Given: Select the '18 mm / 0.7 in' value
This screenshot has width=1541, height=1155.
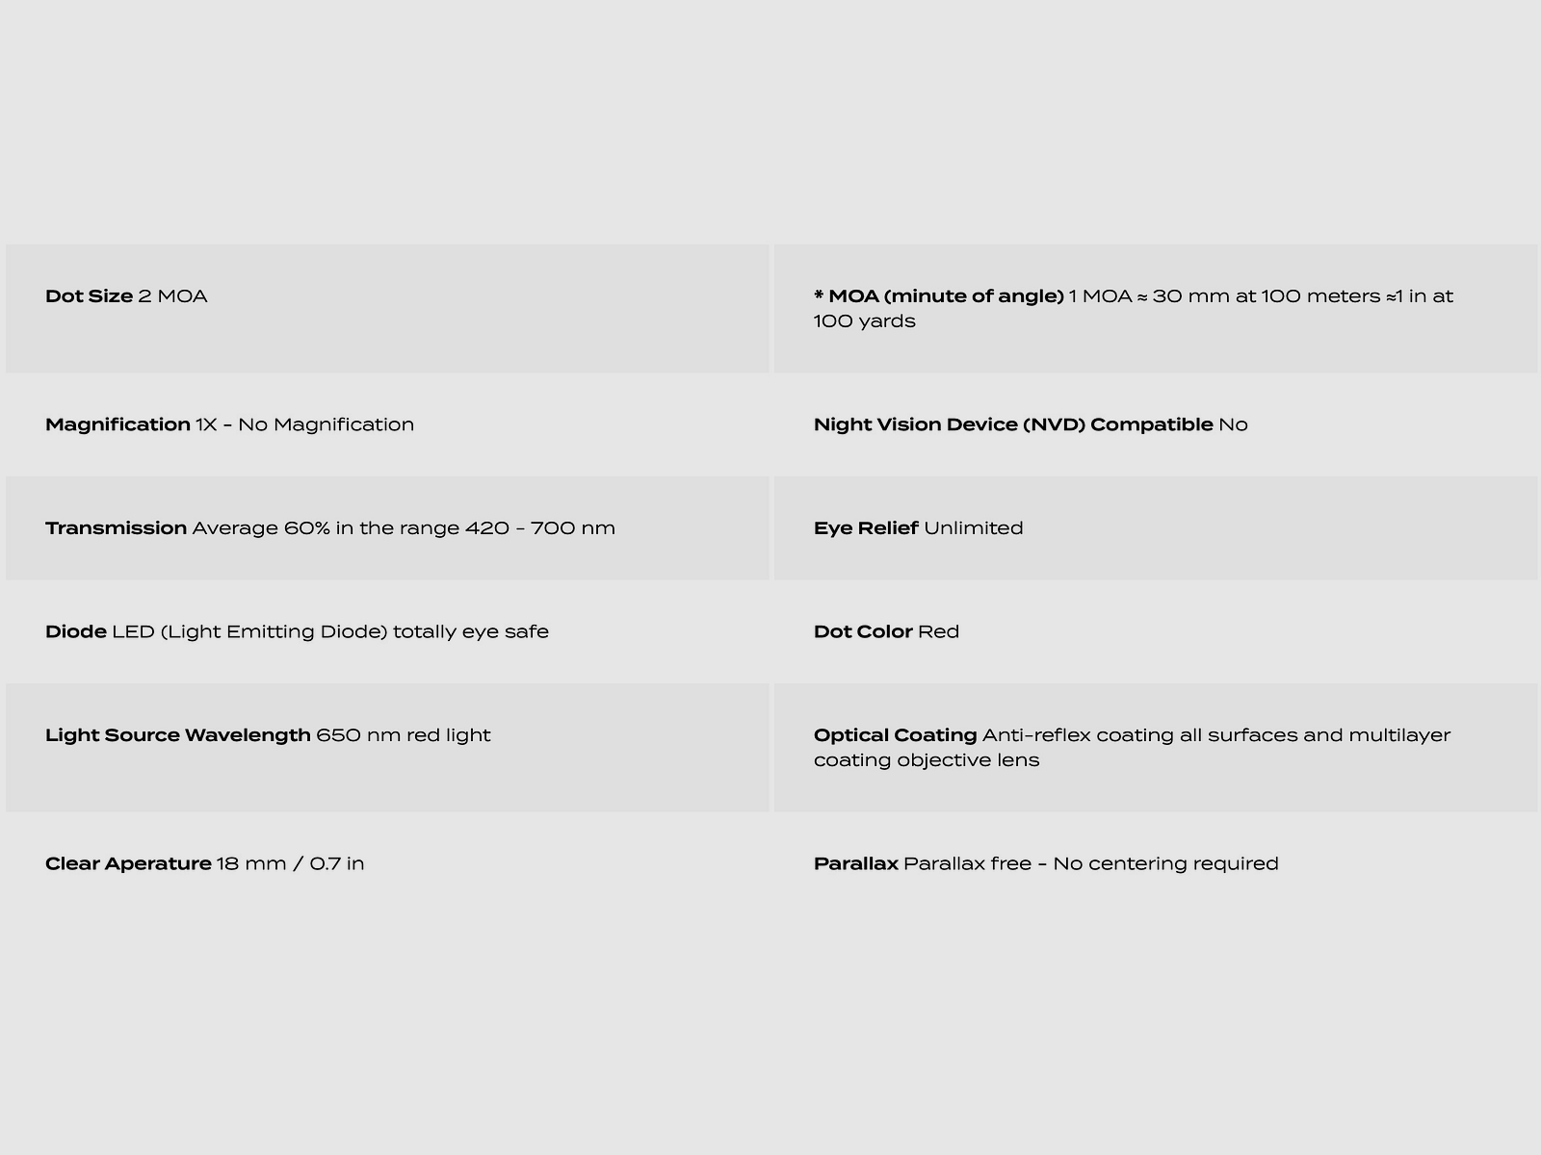Looking at the screenshot, I should [291, 864].
